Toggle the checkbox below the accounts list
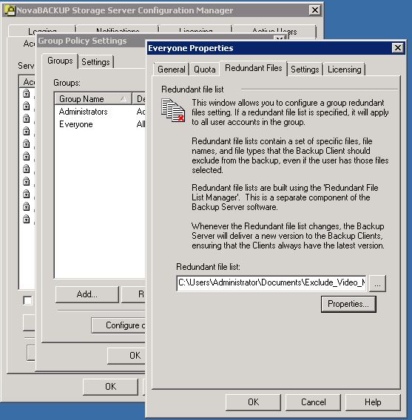 (x=27, y=300)
